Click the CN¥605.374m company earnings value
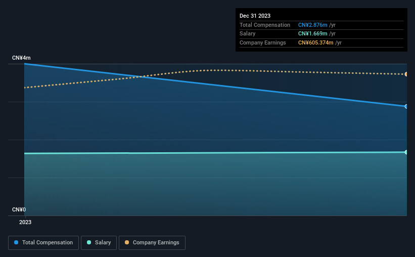Viewport: 415px width, 257px height. [x=316, y=42]
